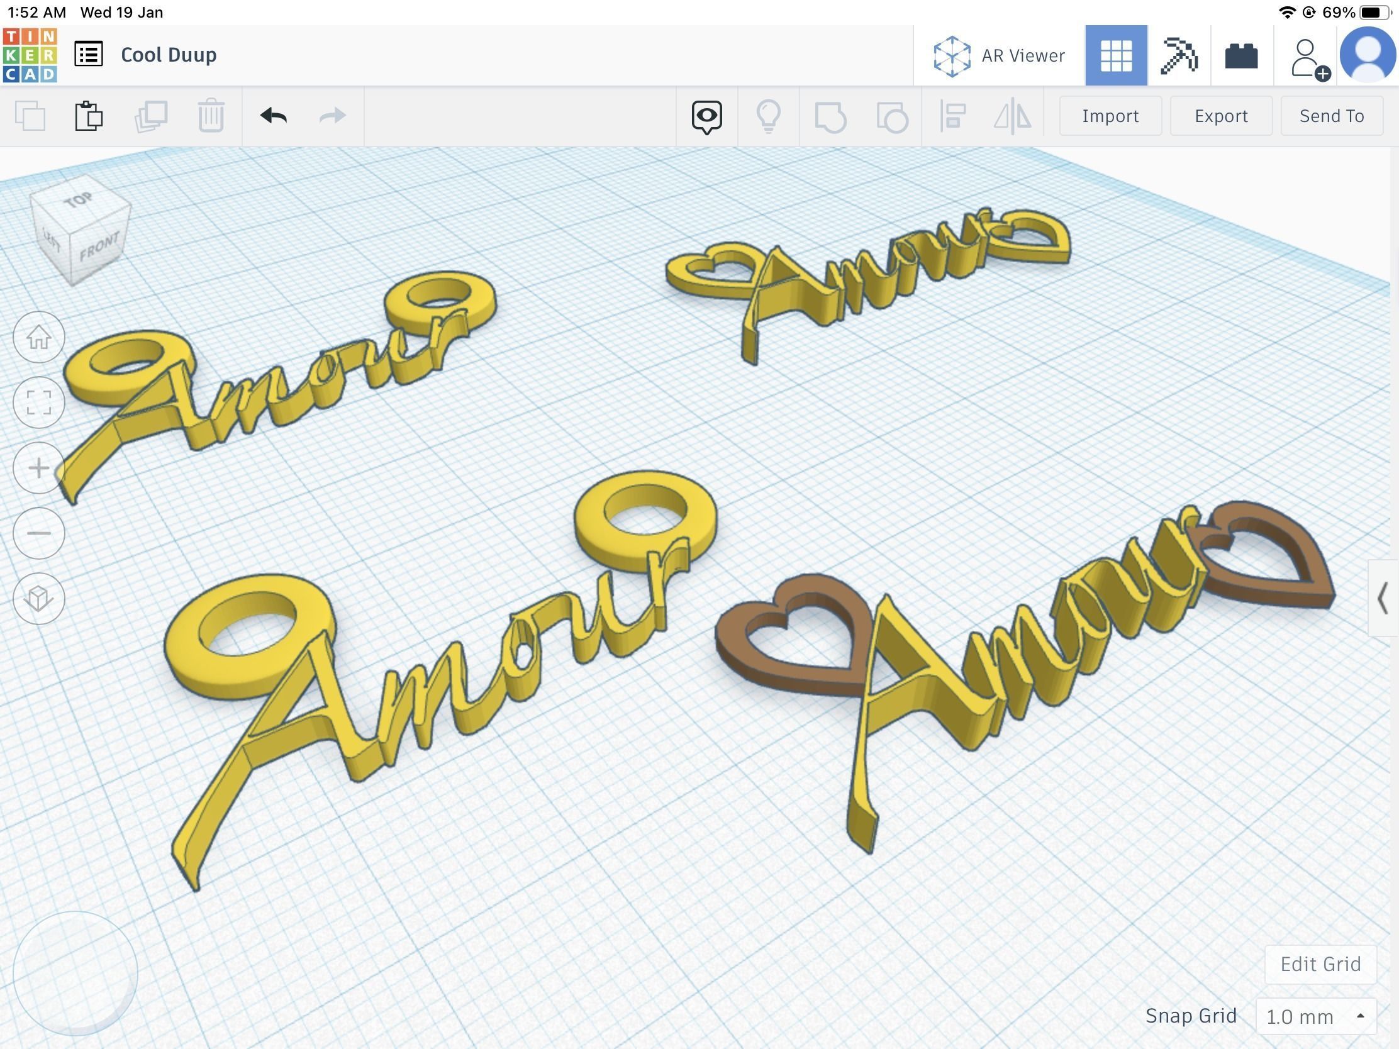Paste from clipboard
This screenshot has width=1399, height=1049.
tap(89, 116)
